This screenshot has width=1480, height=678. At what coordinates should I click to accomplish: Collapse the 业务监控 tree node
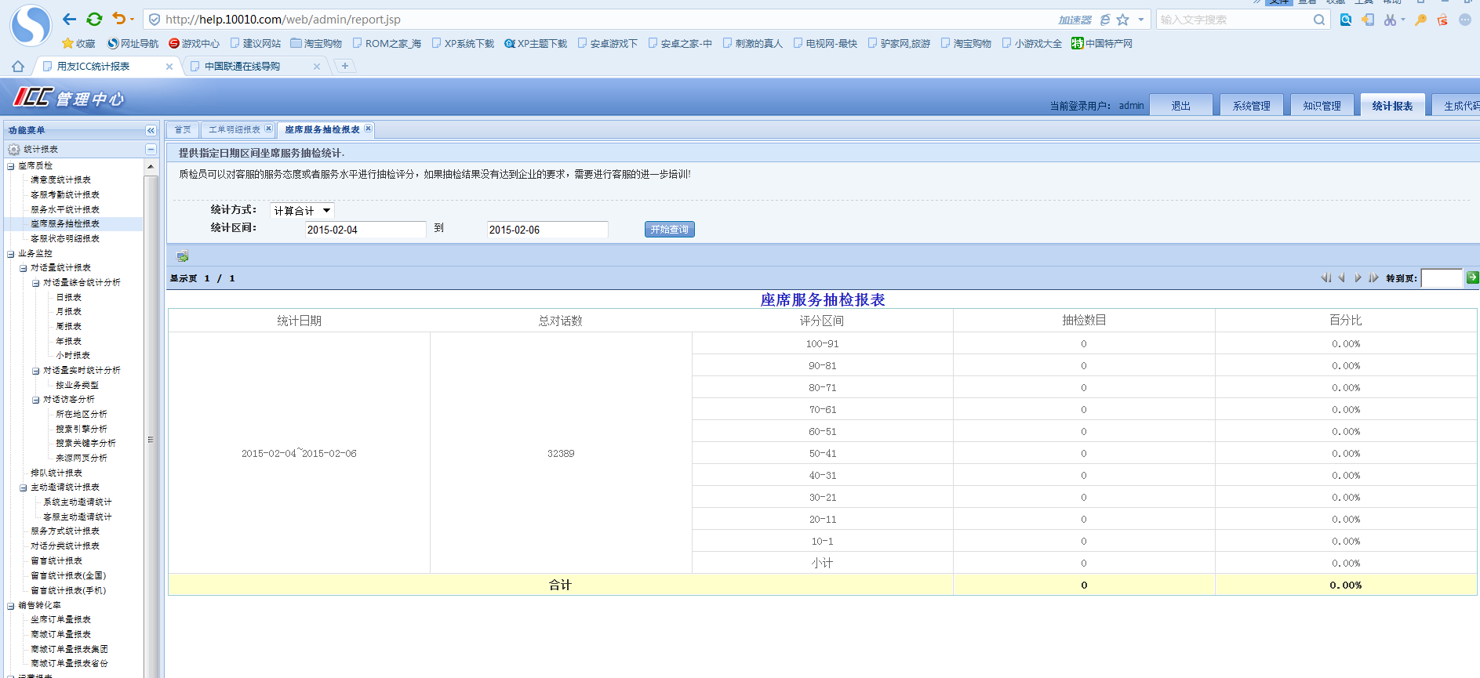[11, 254]
